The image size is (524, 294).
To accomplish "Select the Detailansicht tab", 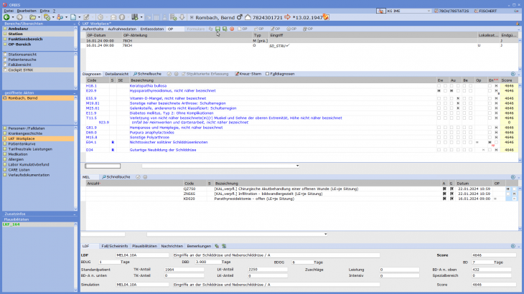I will click(116, 74).
